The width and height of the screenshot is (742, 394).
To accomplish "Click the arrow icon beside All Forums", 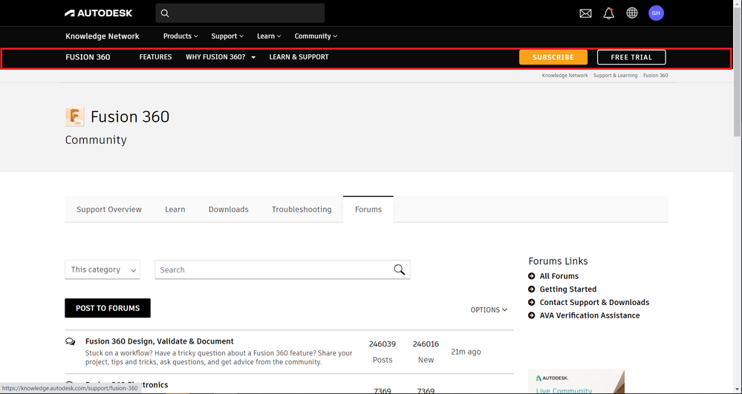I will pos(531,276).
